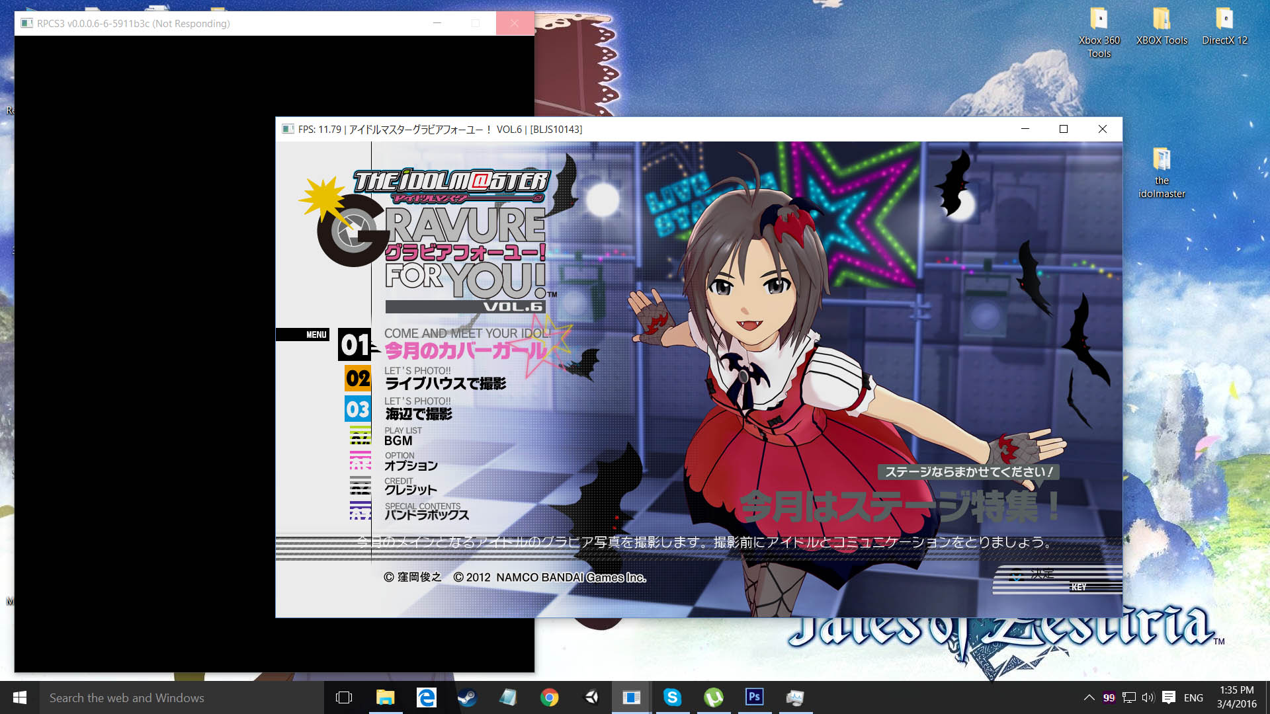Switch ENG input language indicator
Screen dimensions: 1270x714
pyautogui.click(x=1193, y=697)
